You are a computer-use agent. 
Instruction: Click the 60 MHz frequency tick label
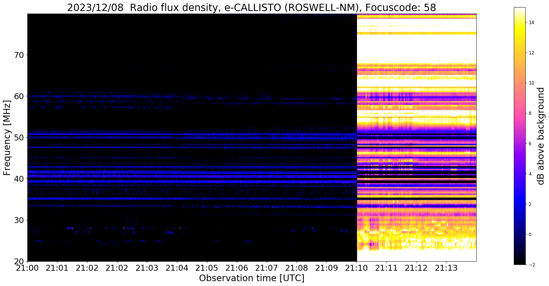point(19,96)
